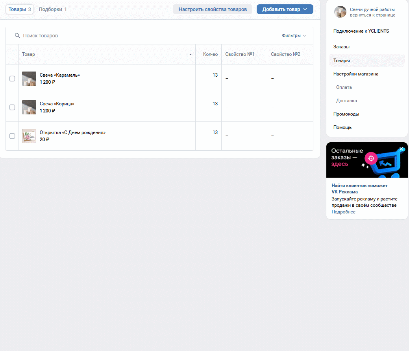Select Товары in the sidebar

tap(367, 61)
